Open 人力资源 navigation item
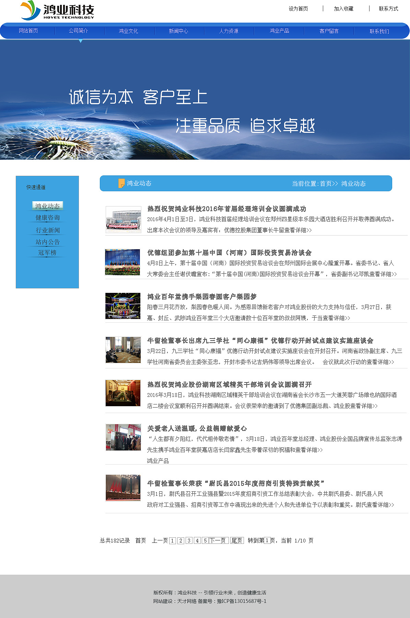The image size is (410, 618). [229, 31]
